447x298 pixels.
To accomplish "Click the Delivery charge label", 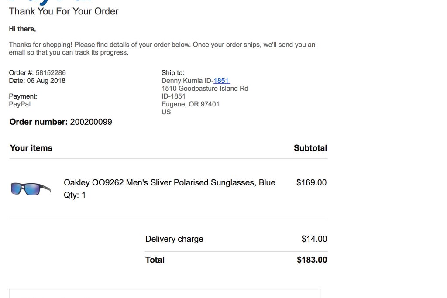I will [x=174, y=239].
